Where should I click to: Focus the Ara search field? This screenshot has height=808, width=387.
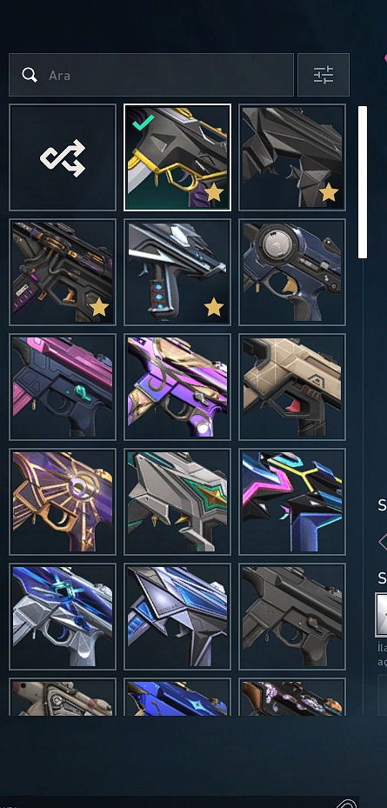point(151,76)
